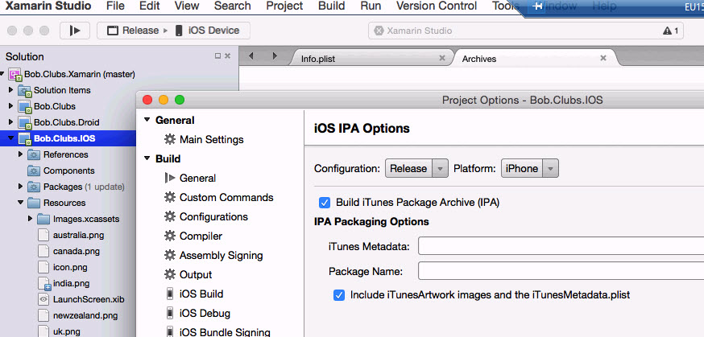This screenshot has height=337, width=704.
Task: Navigate forward with the right arrow
Action: point(275,56)
